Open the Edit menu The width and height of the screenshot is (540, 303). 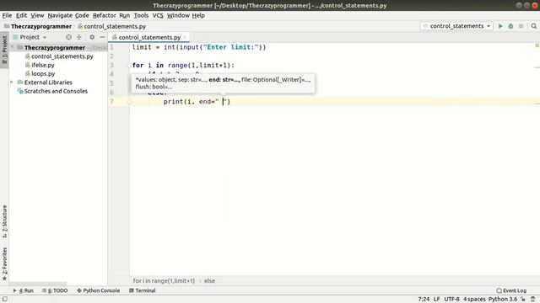(21, 15)
